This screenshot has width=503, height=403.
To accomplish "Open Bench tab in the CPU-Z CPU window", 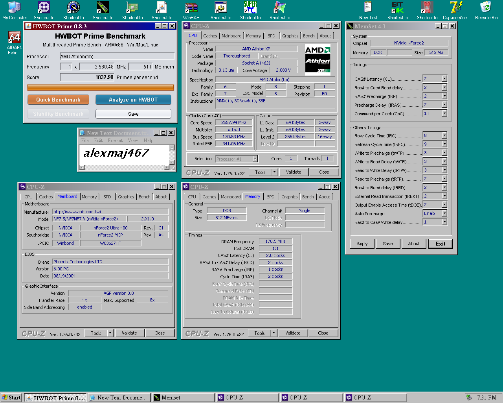I will pyautogui.click(x=309, y=36).
